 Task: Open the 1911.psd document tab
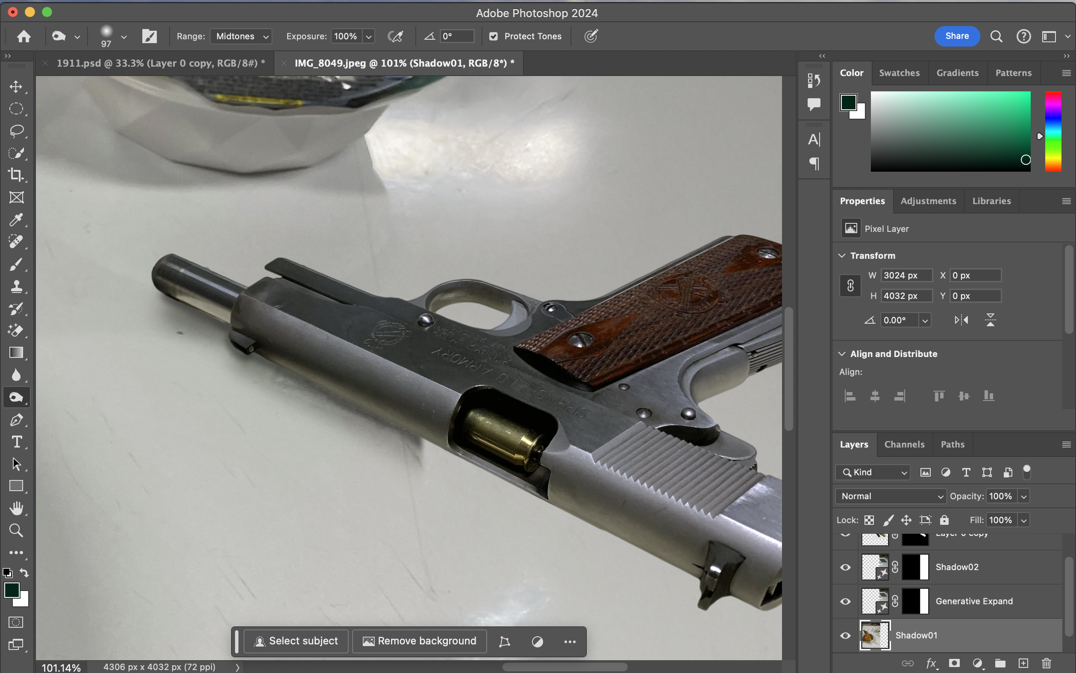pos(160,63)
